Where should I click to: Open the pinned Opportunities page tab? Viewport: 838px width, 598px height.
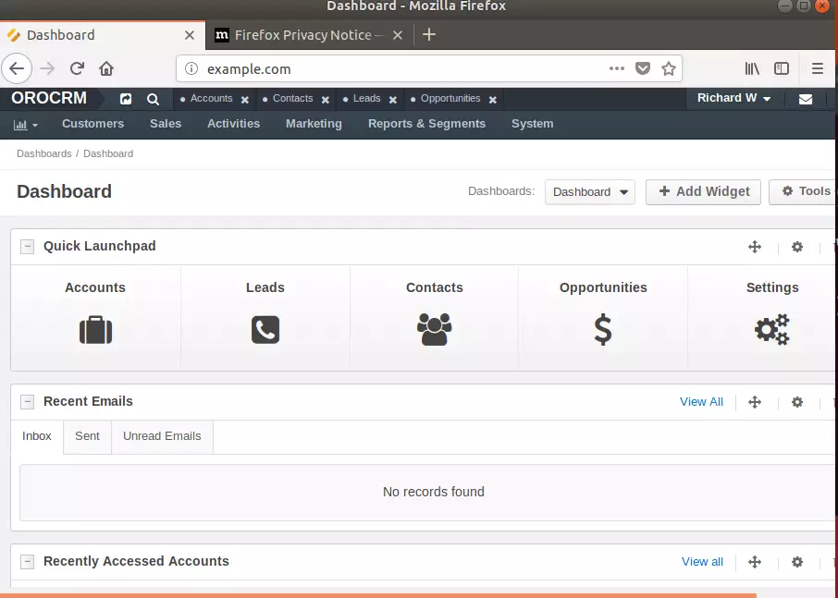(x=450, y=99)
